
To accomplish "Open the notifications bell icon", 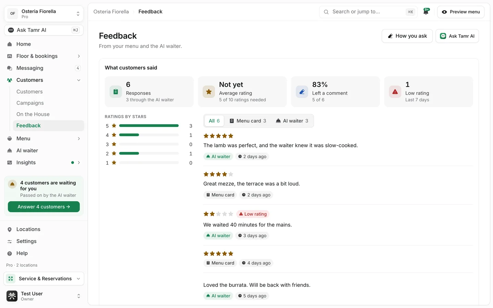I will coord(426,12).
